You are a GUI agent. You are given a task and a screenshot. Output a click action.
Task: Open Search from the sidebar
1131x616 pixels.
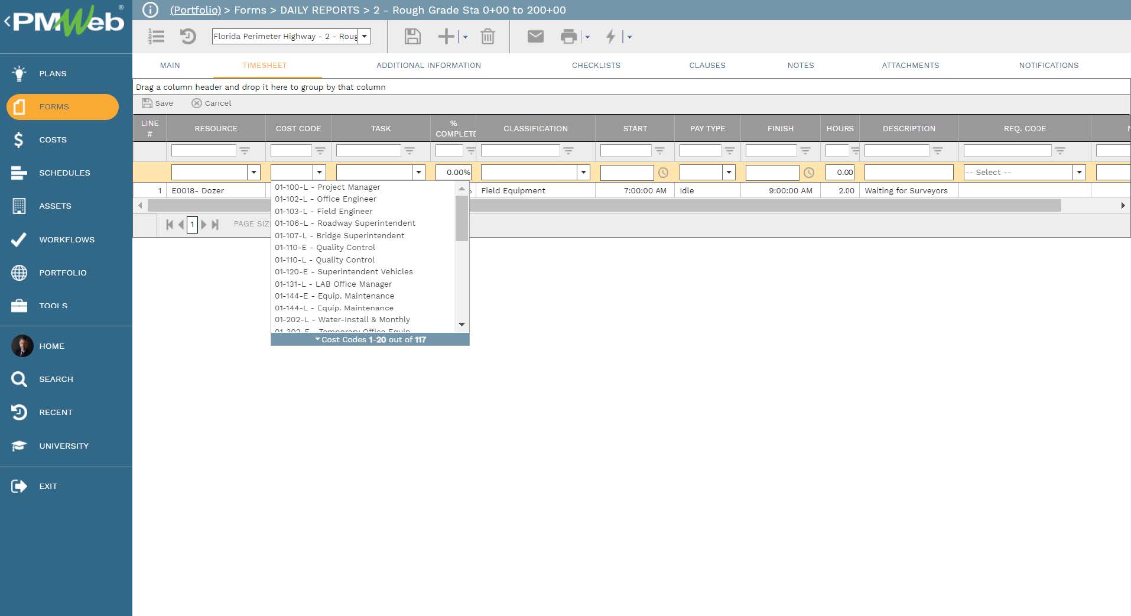[56, 379]
